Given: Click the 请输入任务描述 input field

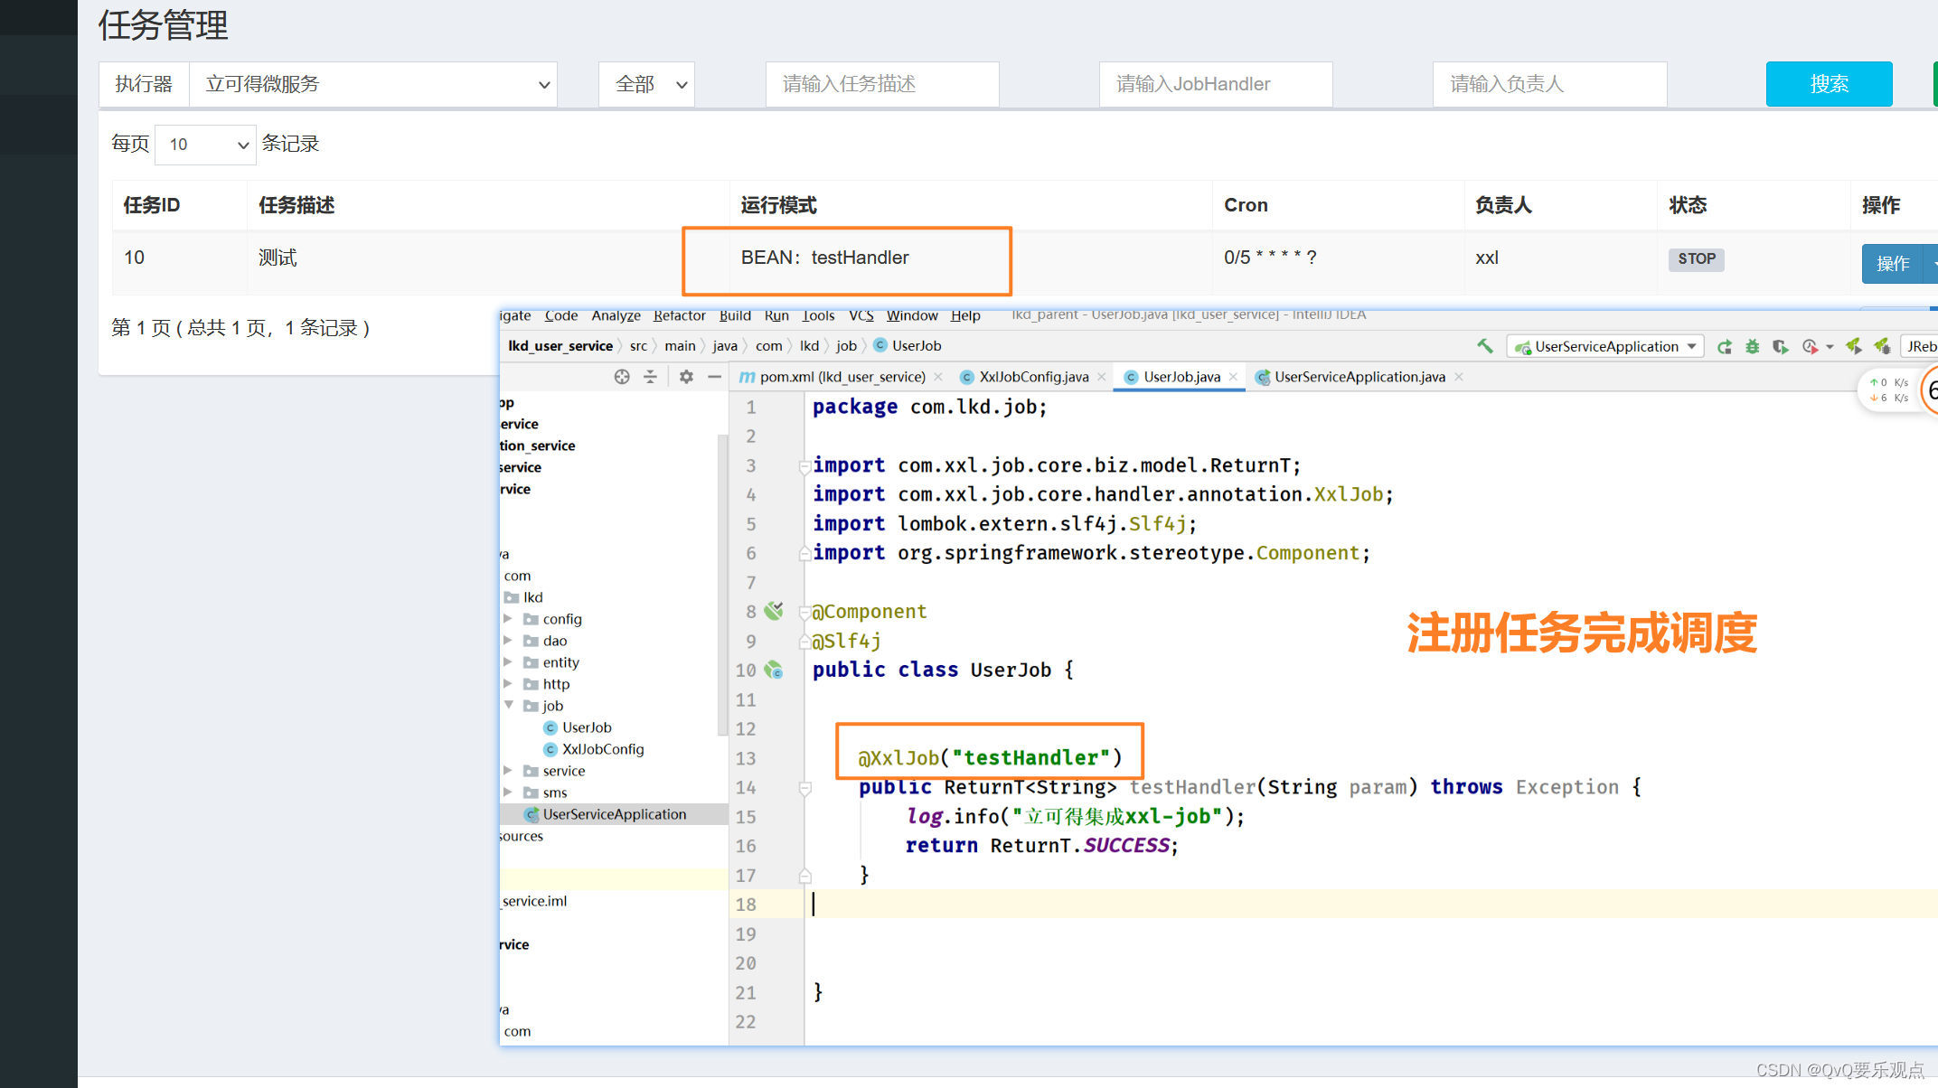Looking at the screenshot, I should click(x=882, y=84).
